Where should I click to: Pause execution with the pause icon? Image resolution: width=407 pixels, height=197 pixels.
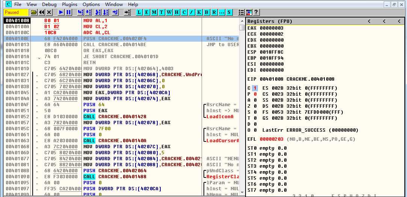(68, 12)
